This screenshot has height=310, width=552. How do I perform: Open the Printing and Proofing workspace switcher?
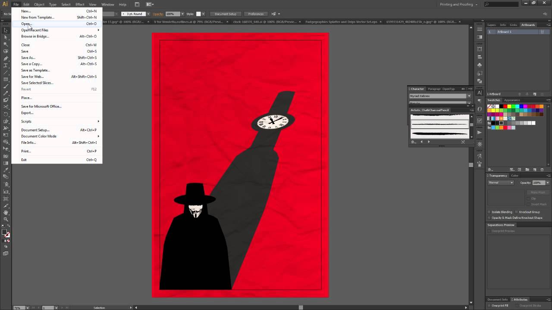coord(458,4)
